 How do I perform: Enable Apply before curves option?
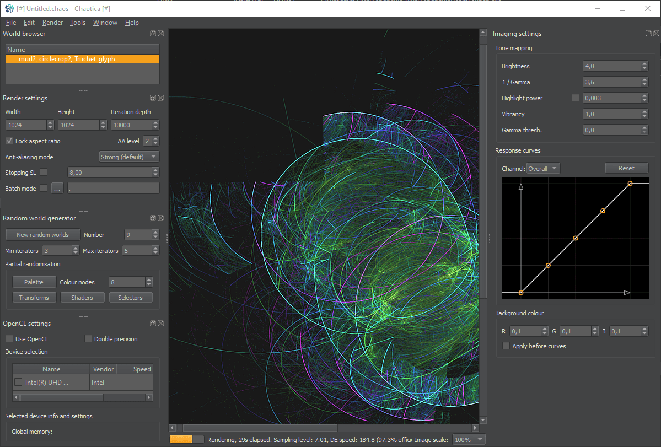[506, 346]
